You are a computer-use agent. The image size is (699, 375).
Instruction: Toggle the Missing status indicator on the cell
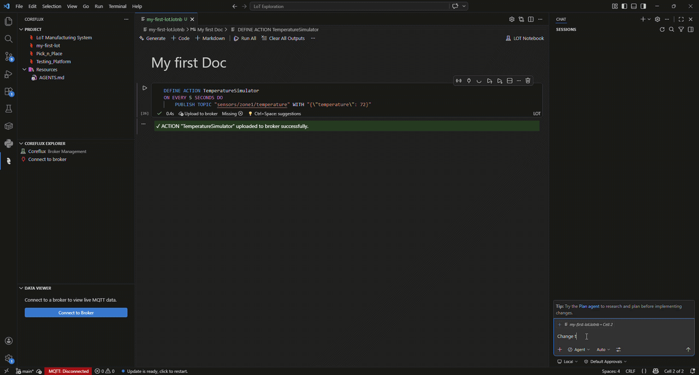pyautogui.click(x=232, y=113)
